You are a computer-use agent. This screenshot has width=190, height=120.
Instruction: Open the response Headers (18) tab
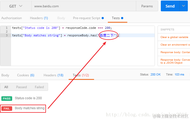pos(54,75)
